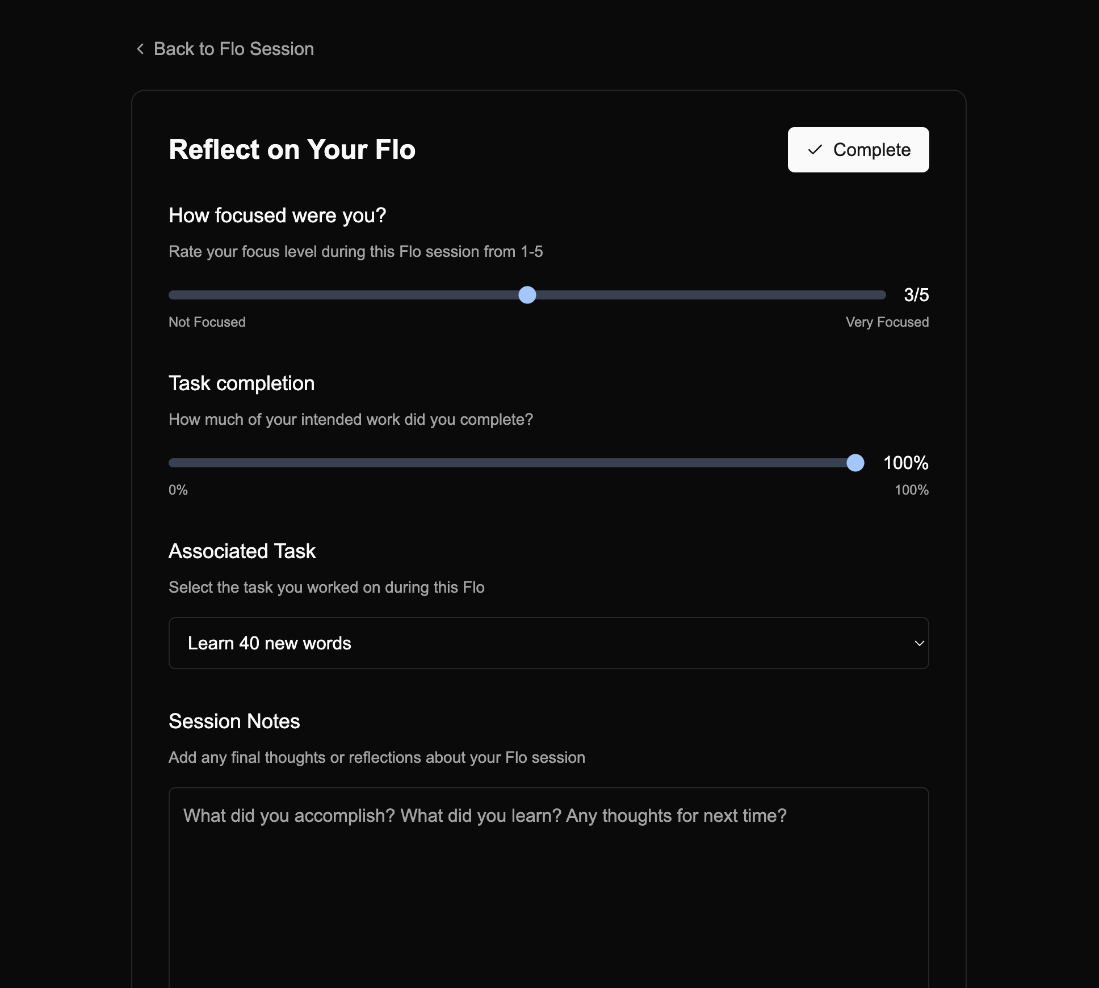Click the 100% completion value label
This screenshot has height=988, width=1099.
[x=905, y=463]
